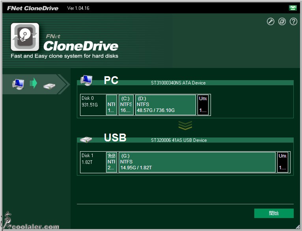
Task: Select first small NTFS partition on Disk 0
Action: pyautogui.click(x=112, y=105)
